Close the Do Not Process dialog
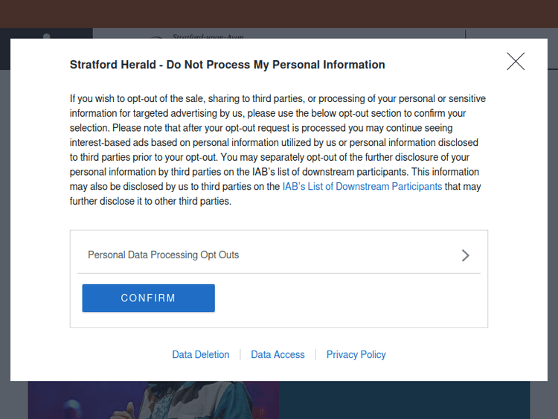558x419 pixels. [x=516, y=62]
